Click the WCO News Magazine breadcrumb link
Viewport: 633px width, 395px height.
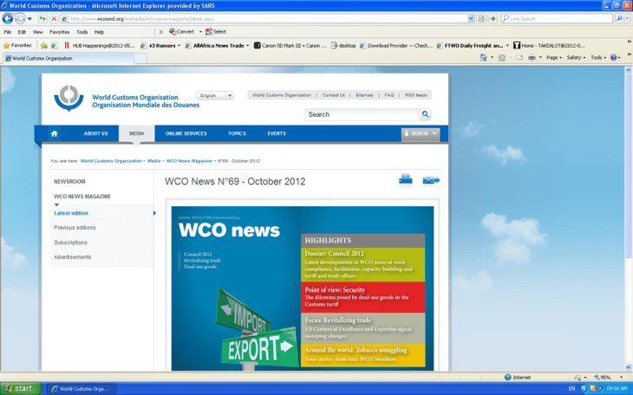click(x=189, y=161)
